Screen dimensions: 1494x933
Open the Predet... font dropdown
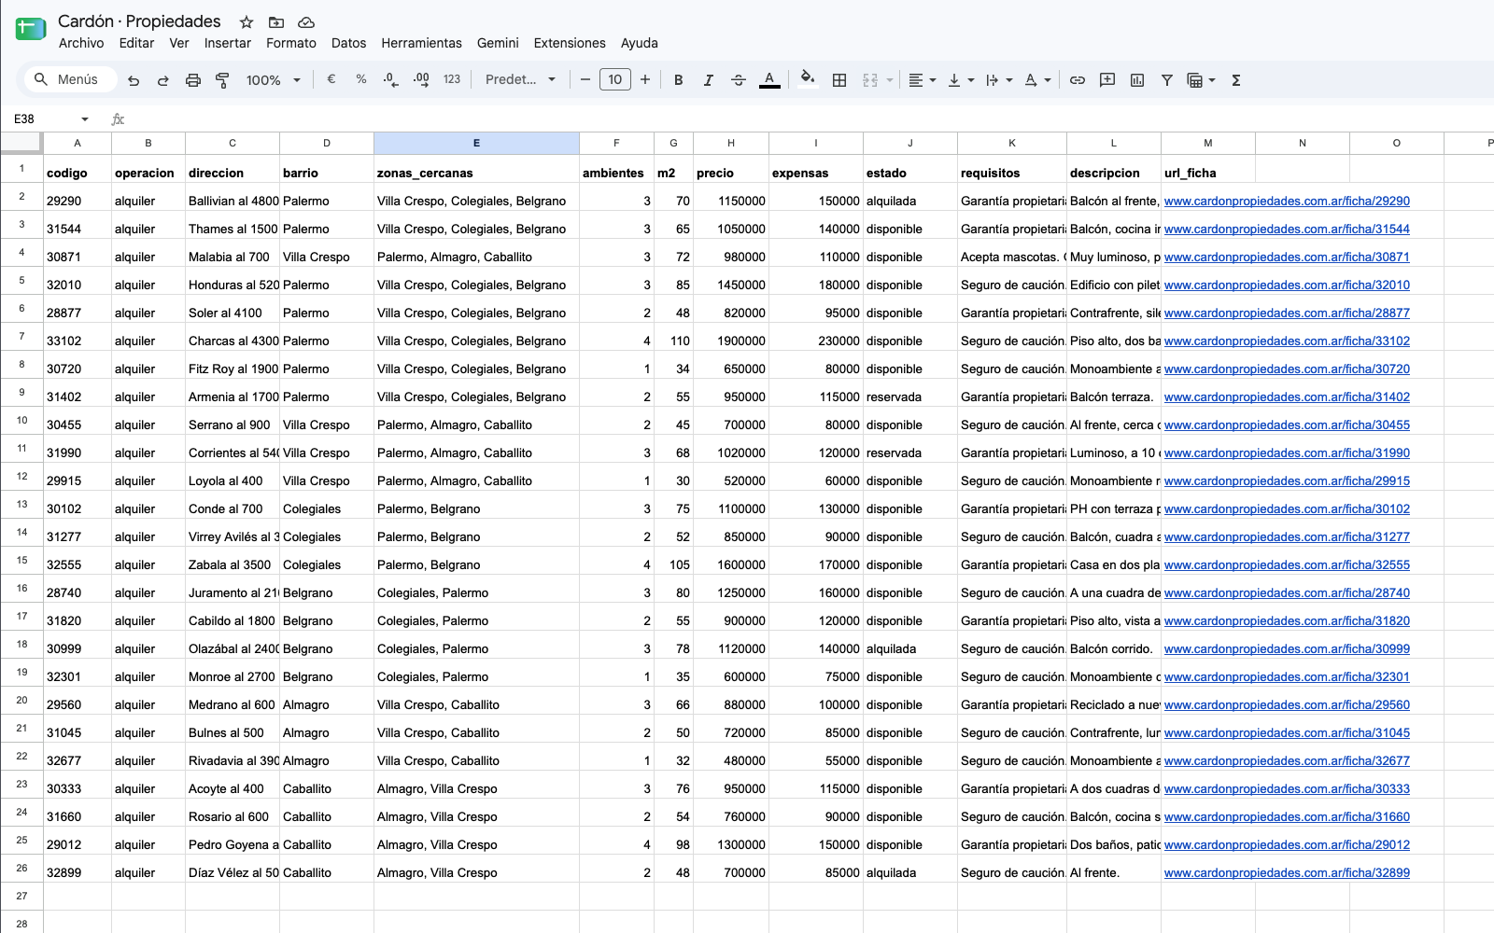coord(520,79)
